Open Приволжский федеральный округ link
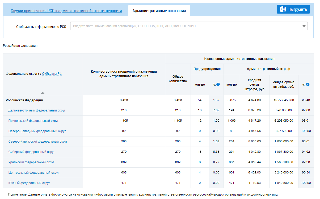The width and height of the screenshot is (320, 199). [33, 121]
